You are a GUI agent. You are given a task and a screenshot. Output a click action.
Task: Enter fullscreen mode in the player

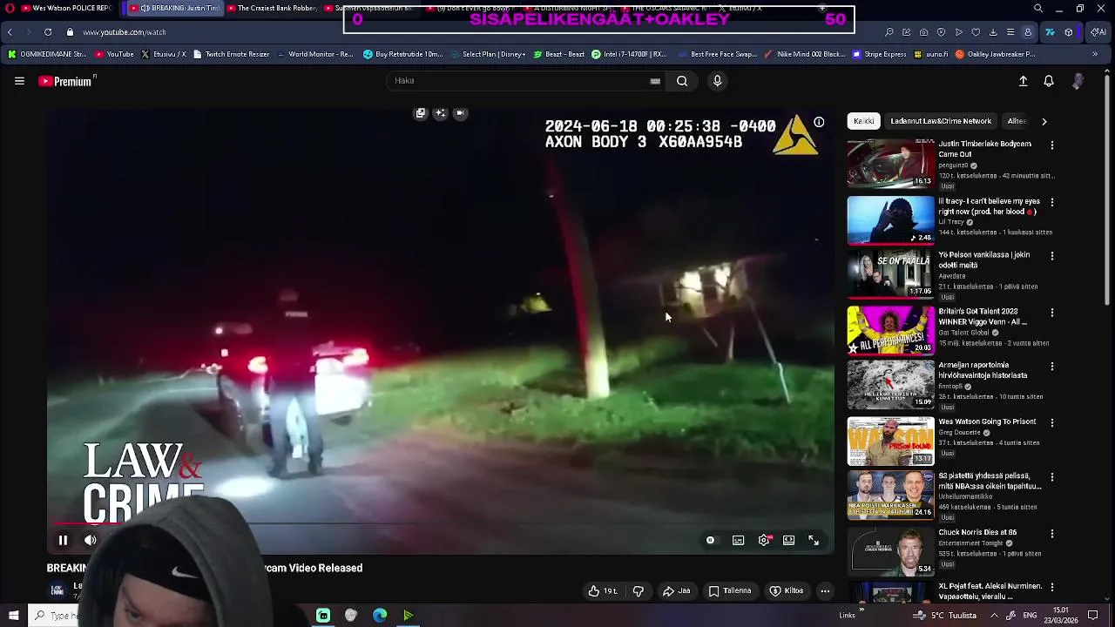814,540
